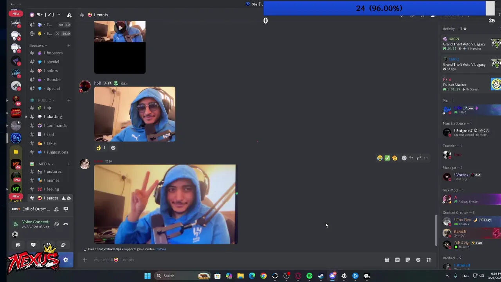The height and width of the screenshot is (282, 501).
Task: Click taskbar Search box
Action: click(183, 276)
